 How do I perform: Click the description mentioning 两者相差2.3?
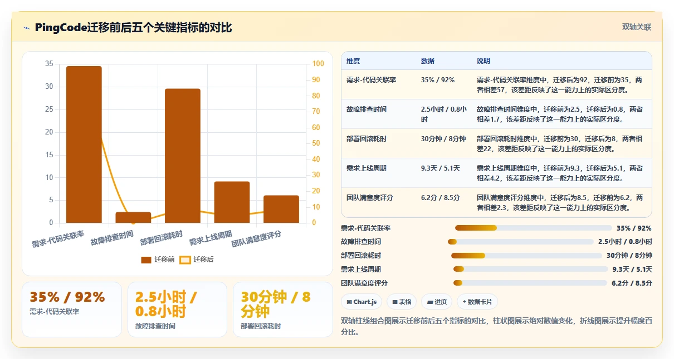coord(560,202)
